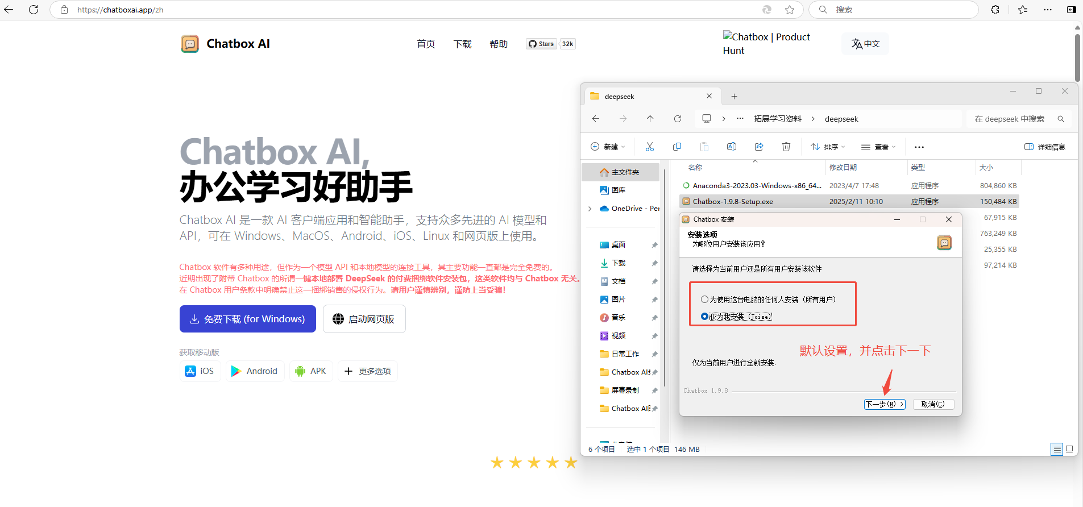Open Chatbox Product Hunt link
1083x507 pixels.
[766, 44]
